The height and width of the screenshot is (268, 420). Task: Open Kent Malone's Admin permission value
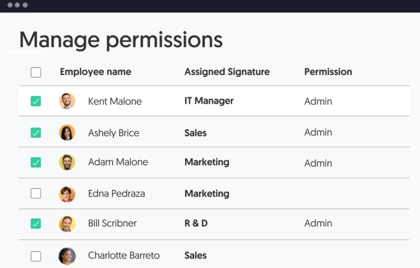318,101
